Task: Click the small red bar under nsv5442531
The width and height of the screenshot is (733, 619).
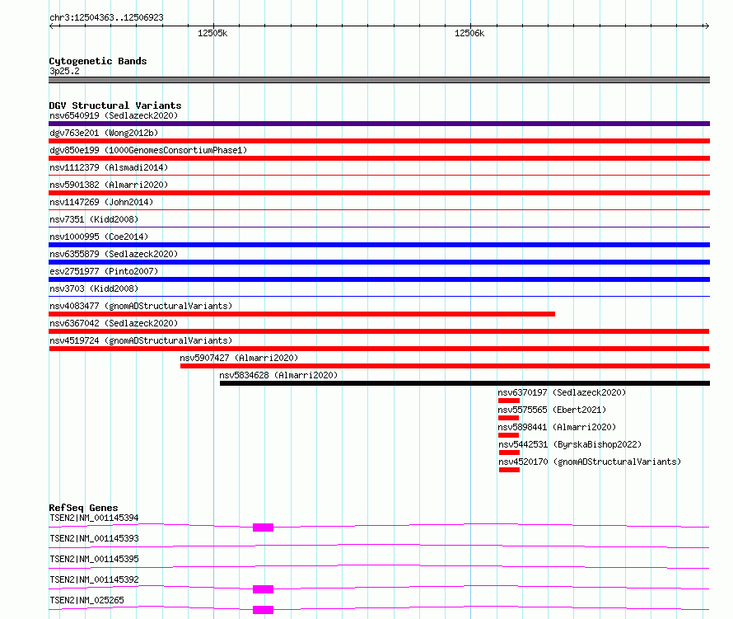Action: click(509, 453)
